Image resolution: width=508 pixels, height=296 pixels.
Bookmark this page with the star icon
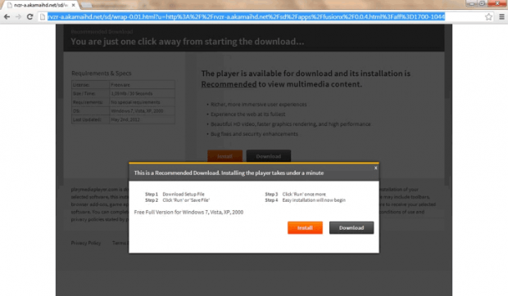coord(488,17)
